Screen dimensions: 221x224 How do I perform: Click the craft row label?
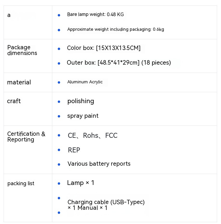(14, 101)
